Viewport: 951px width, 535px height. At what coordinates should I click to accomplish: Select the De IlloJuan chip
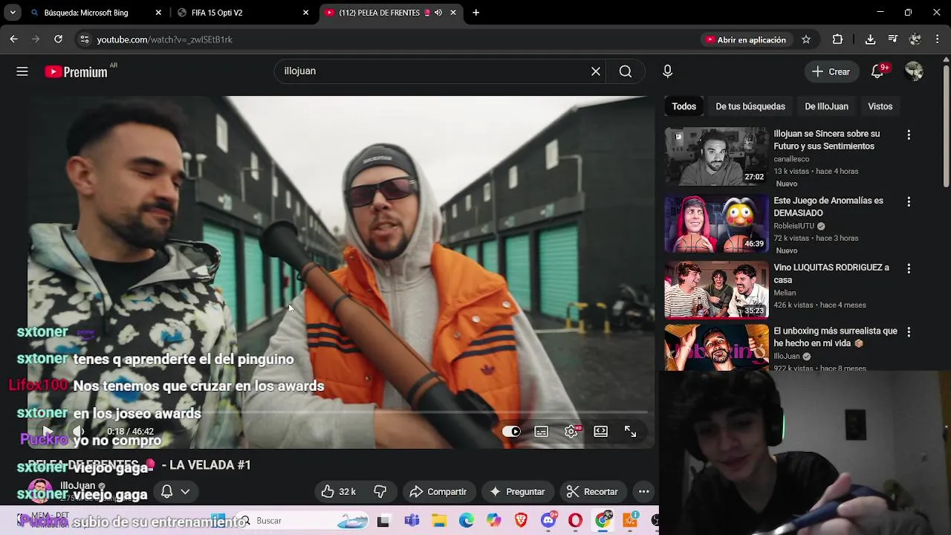(826, 106)
